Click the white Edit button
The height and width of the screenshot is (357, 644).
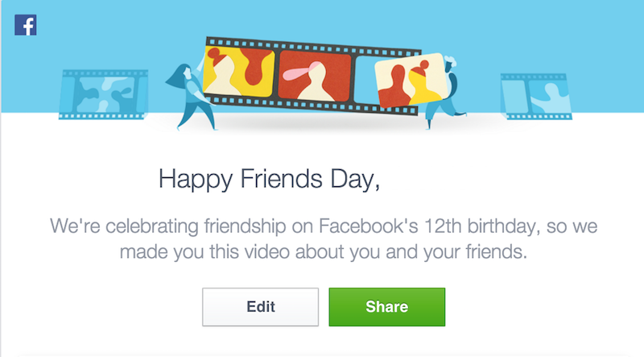pyautogui.click(x=260, y=307)
